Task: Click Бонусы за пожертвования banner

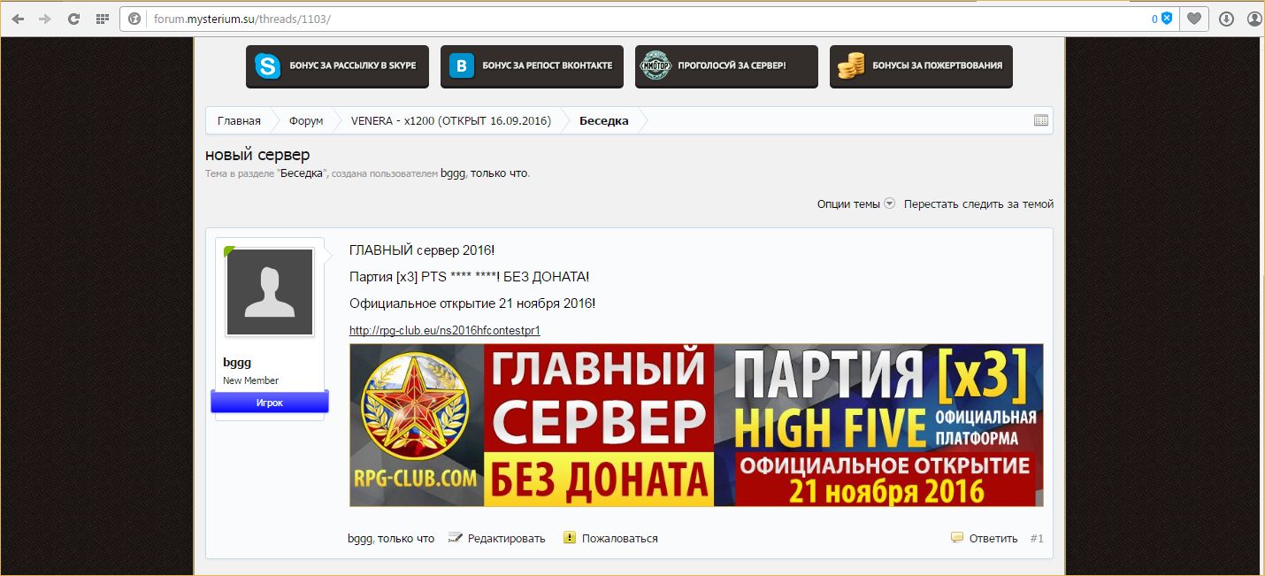Action: (x=921, y=66)
